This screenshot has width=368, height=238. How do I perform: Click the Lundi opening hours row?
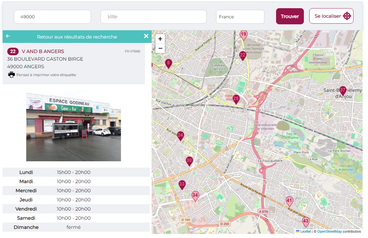tap(76, 172)
